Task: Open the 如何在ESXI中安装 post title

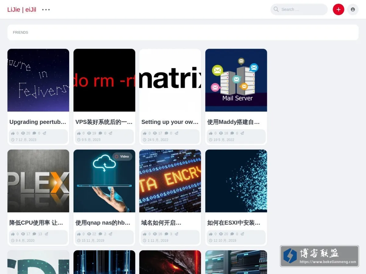Action: [x=234, y=223]
